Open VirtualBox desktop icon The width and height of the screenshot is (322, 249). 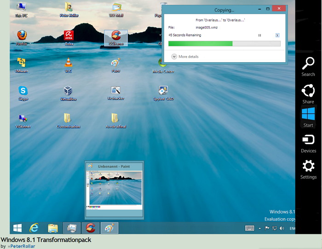(69, 93)
